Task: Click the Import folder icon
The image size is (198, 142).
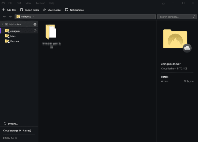Action: [22, 10]
